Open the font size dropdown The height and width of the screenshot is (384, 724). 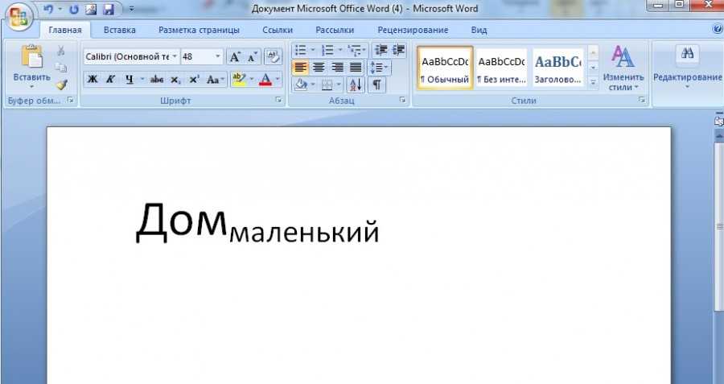pos(218,56)
